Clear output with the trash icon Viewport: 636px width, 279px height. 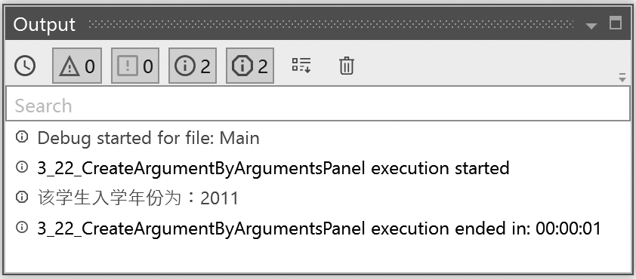pyautogui.click(x=347, y=66)
